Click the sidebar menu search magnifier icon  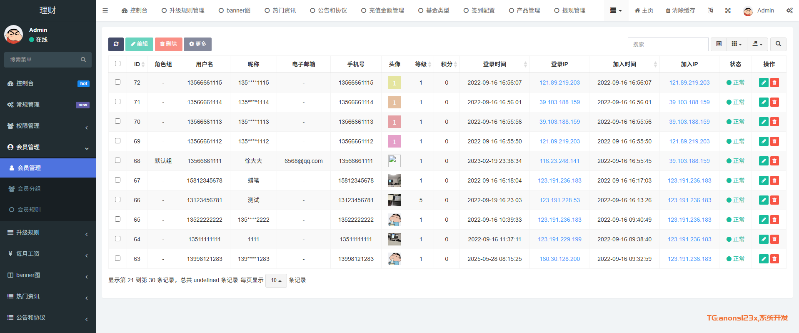pos(83,60)
